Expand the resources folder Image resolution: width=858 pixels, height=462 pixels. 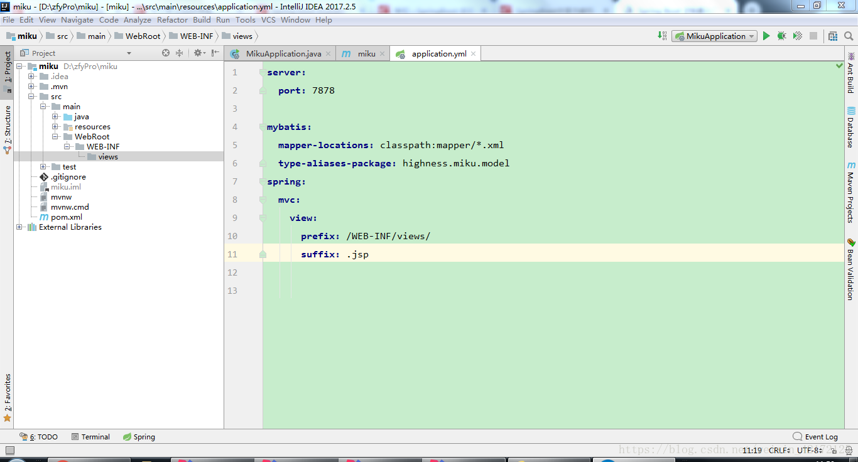click(55, 126)
